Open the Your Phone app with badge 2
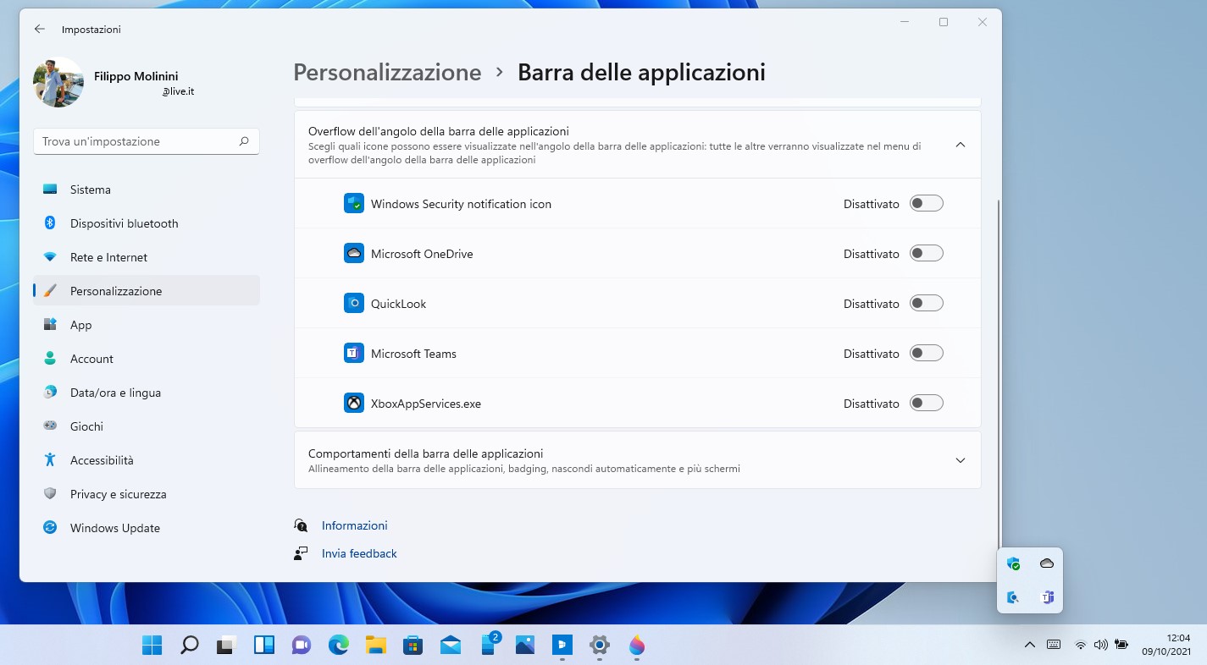This screenshot has height=665, width=1207. (x=489, y=645)
